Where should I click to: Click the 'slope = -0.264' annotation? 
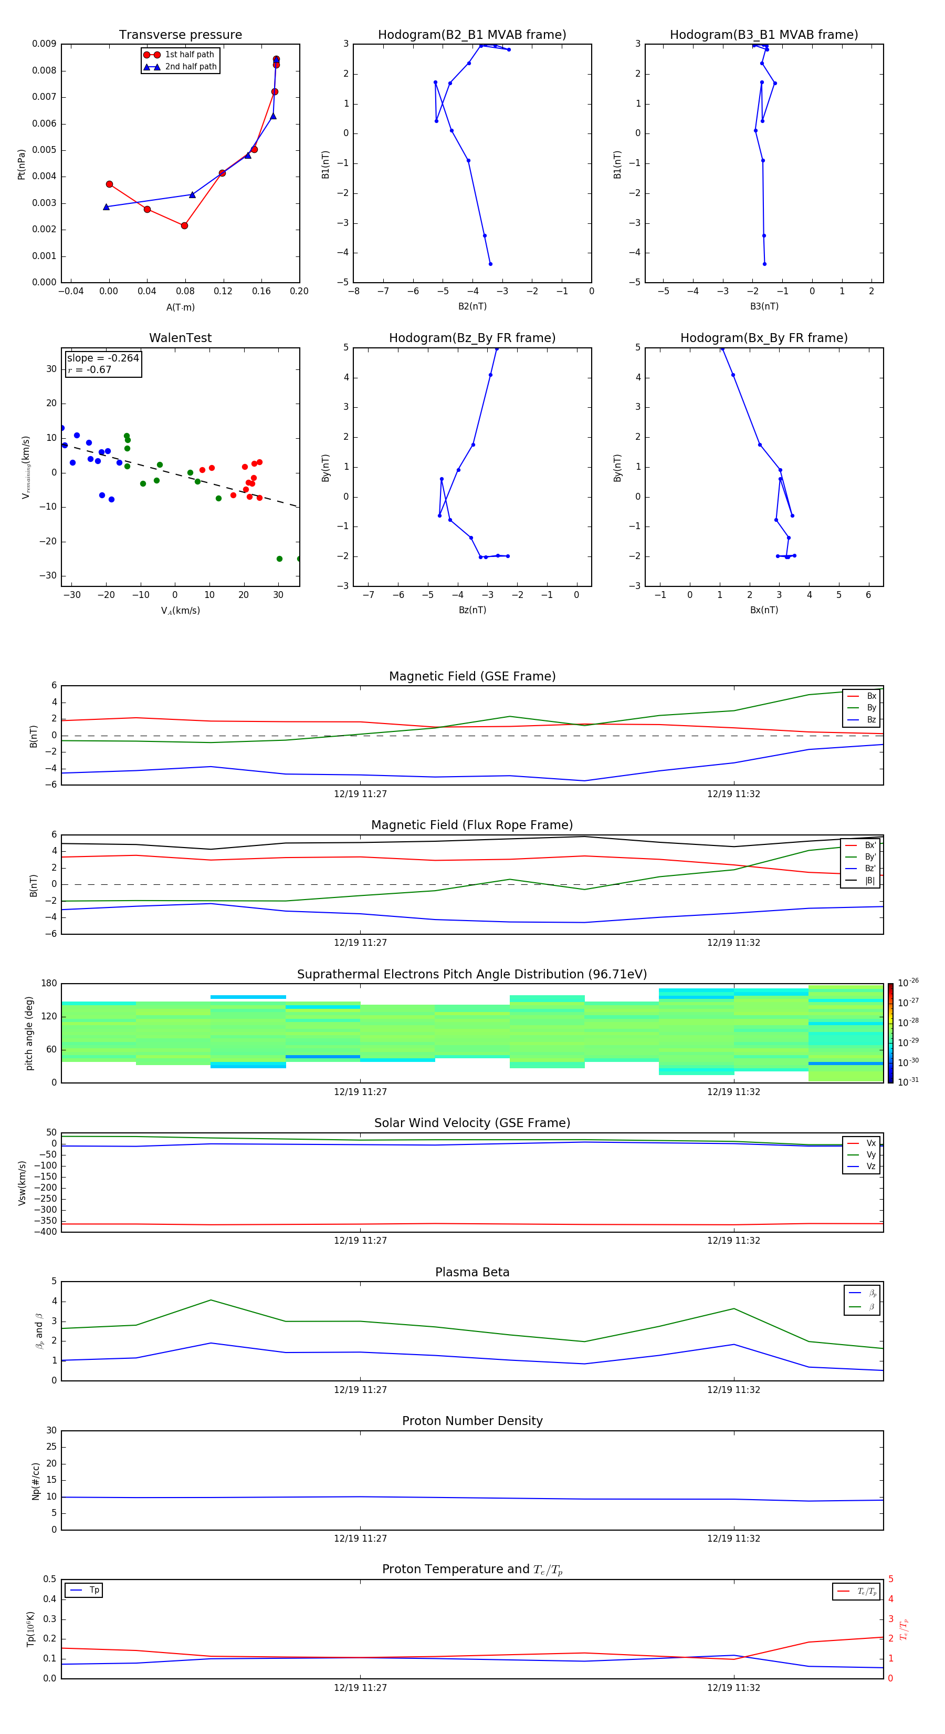coord(103,358)
